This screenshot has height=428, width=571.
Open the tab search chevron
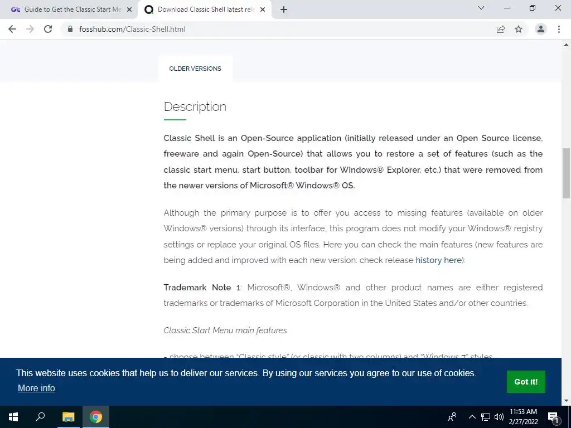tap(481, 8)
